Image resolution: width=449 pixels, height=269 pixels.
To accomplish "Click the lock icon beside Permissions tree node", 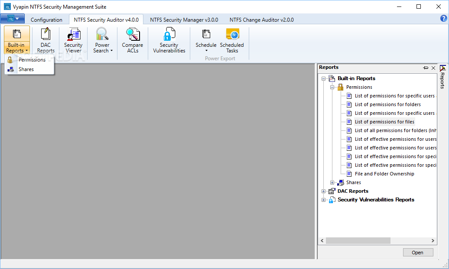I will (x=340, y=87).
